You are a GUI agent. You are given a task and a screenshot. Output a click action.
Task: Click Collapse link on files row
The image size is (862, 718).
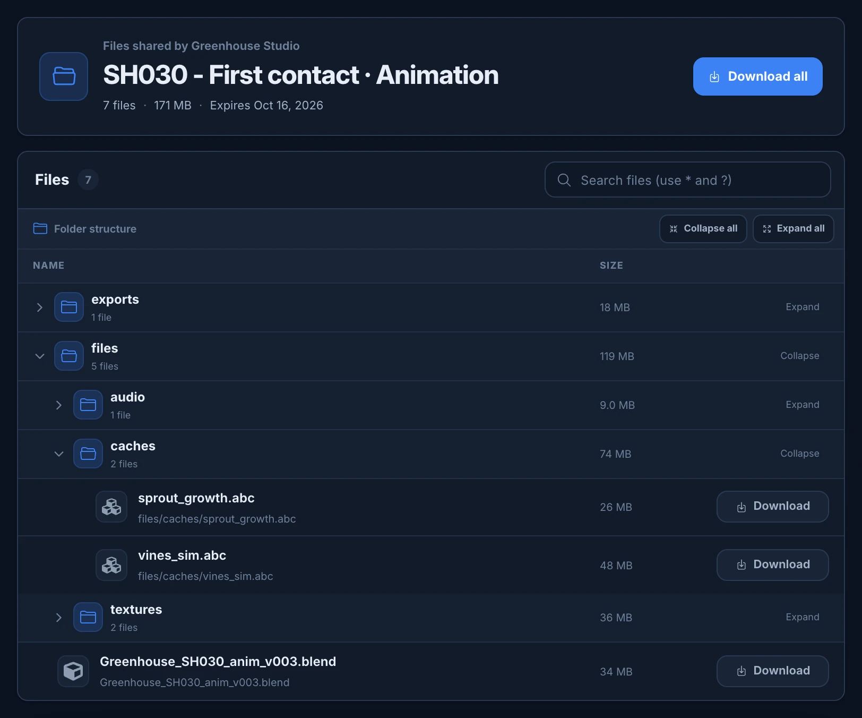tap(799, 356)
